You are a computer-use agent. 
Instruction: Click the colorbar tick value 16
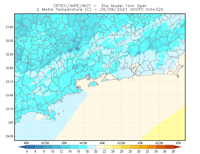pyautogui.click(x=78, y=152)
